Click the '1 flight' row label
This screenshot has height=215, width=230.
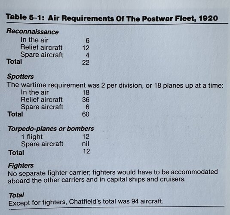coord(32,137)
